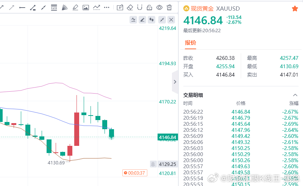This screenshot has width=303, height=186.
Task: Expand side panel with right chevron handle
Action: [x=175, y=82]
